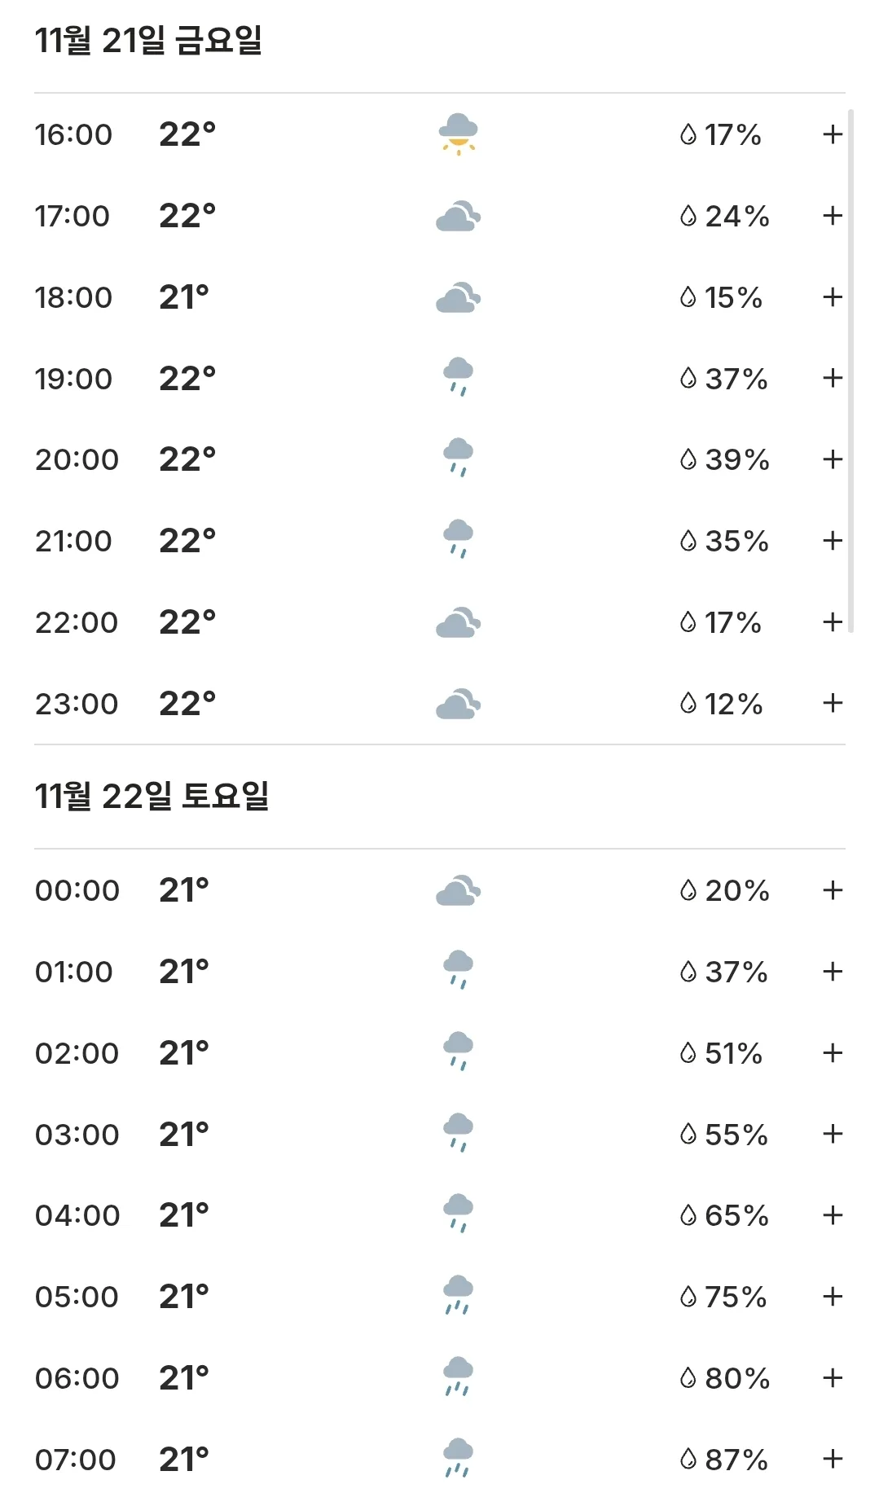Viewport: 879px width, 1493px height.
Task: Click the raindrop icon beside 87%
Action: pyautogui.click(x=688, y=1459)
